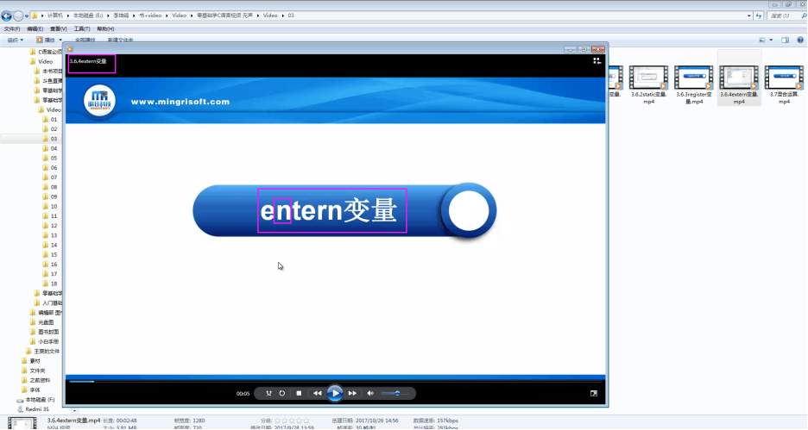Click the full-screen view icon in player
Screen dimensions: 808x430
tap(594, 394)
